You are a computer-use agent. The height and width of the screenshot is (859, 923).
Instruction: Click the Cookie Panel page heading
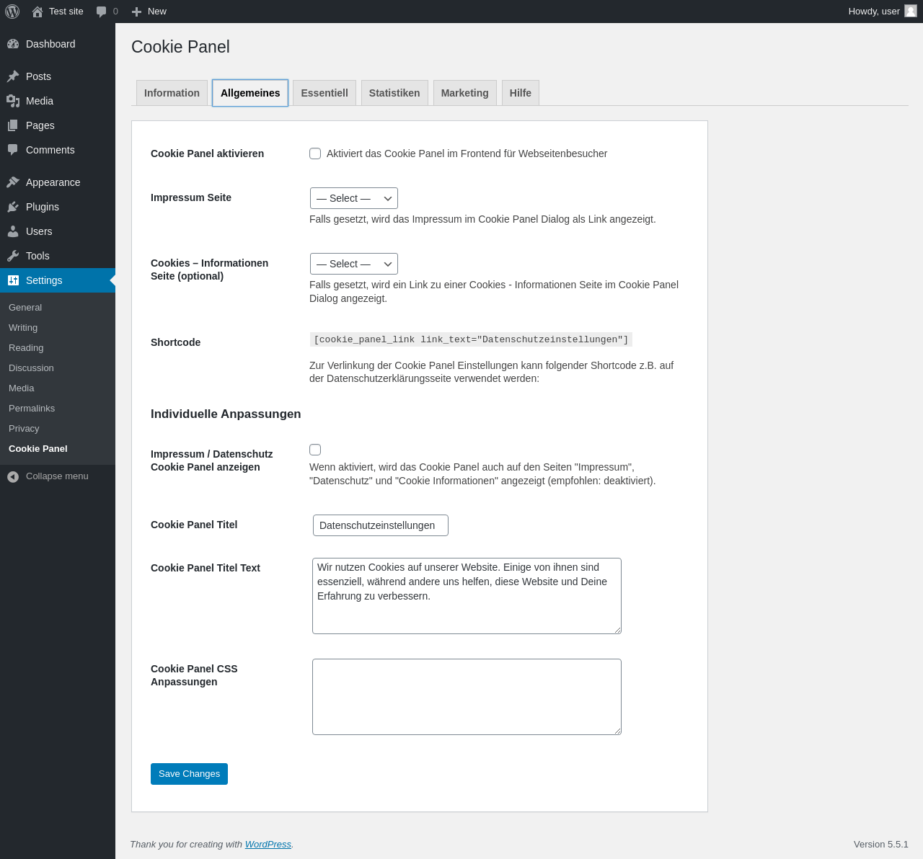pyautogui.click(x=180, y=47)
